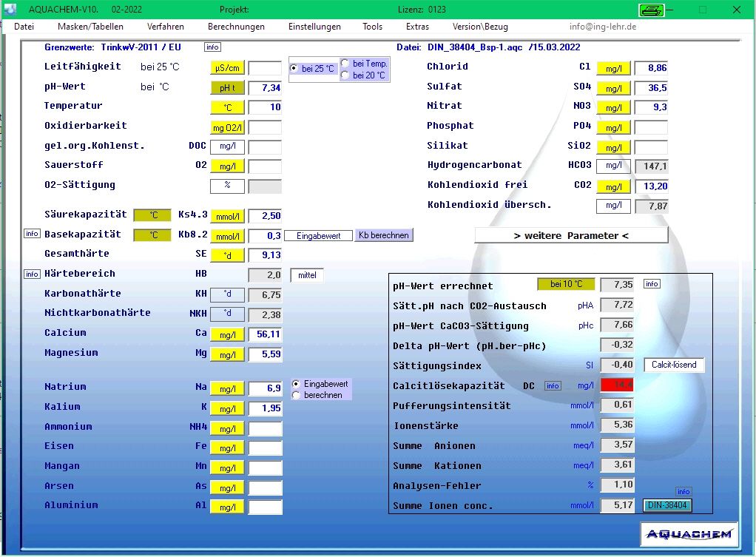Image resolution: width=756 pixels, height=557 pixels.
Task: Open info above the DIN-38404 button
Action: pos(684,492)
